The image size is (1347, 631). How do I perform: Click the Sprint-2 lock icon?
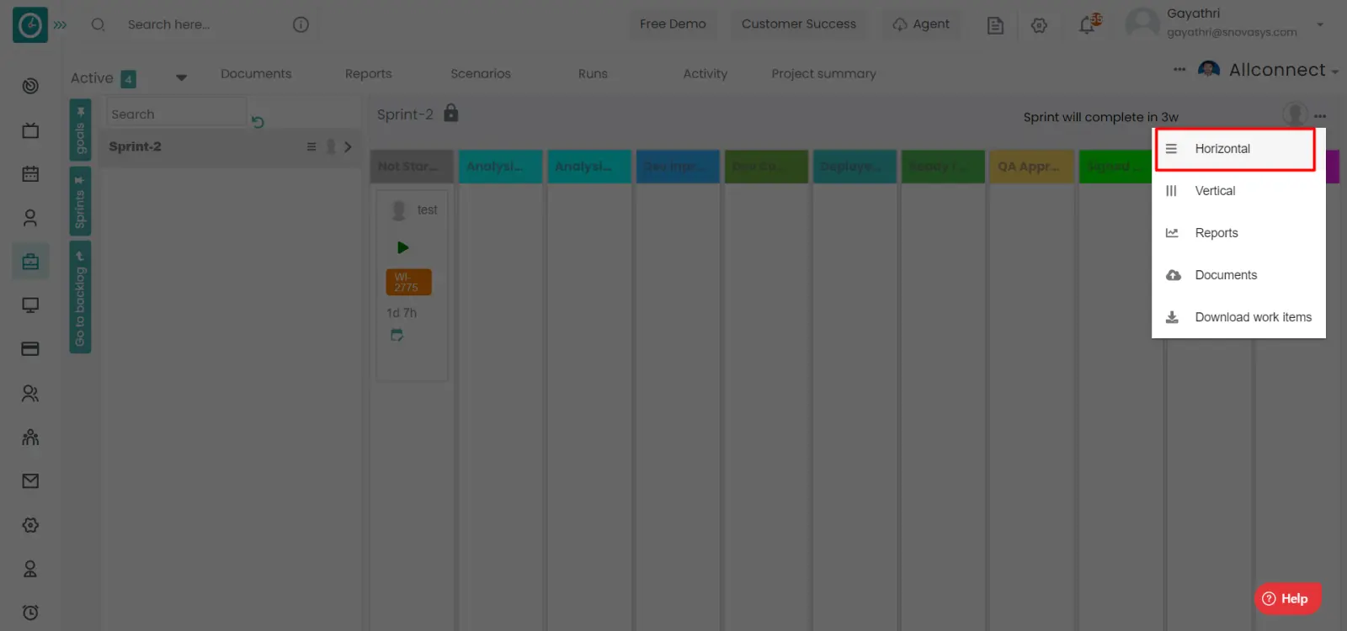coord(451,113)
